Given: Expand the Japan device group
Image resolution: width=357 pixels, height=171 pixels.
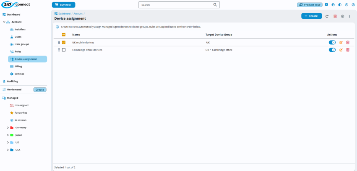Looking at the screenshot, I should [x=8, y=135].
